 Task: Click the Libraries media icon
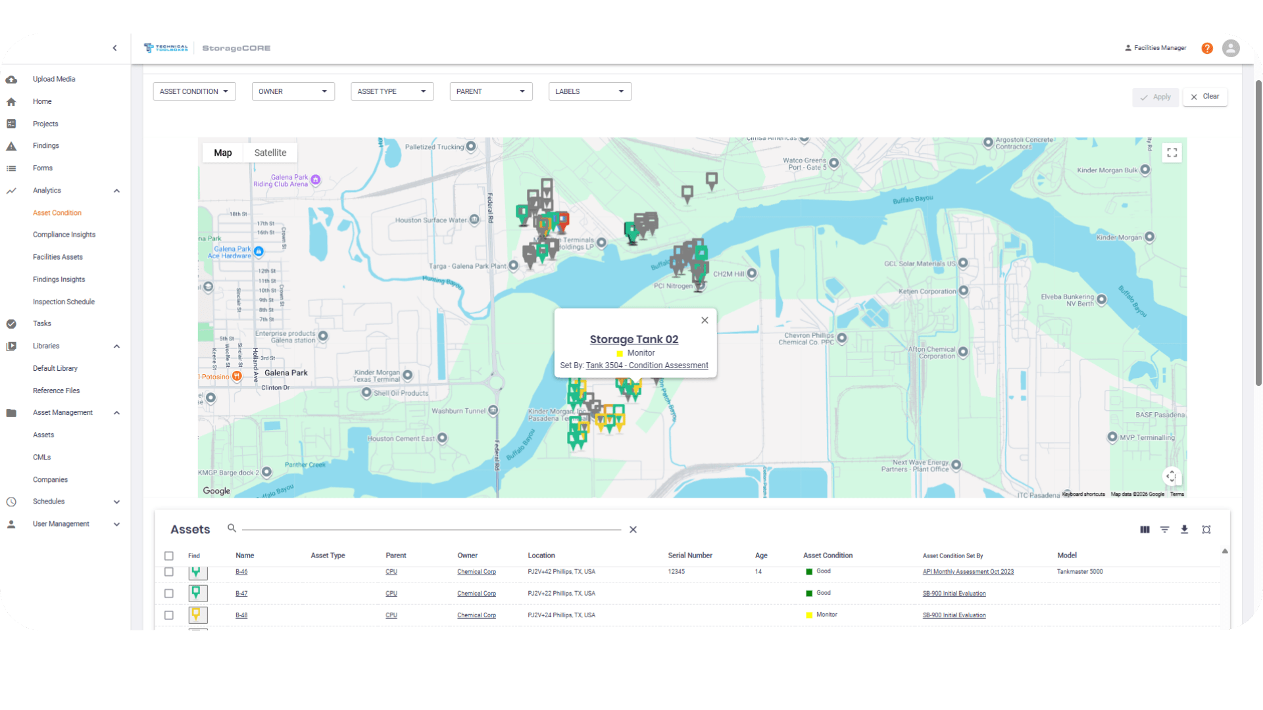tap(11, 346)
